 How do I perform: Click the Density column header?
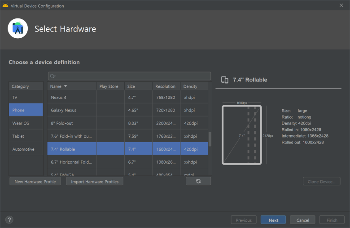click(194, 86)
